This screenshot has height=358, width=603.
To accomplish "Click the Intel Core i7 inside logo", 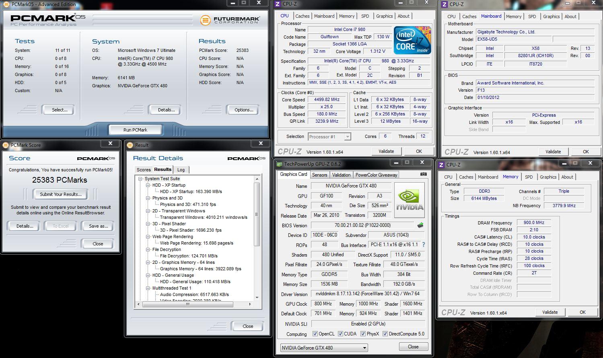I will (412, 40).
